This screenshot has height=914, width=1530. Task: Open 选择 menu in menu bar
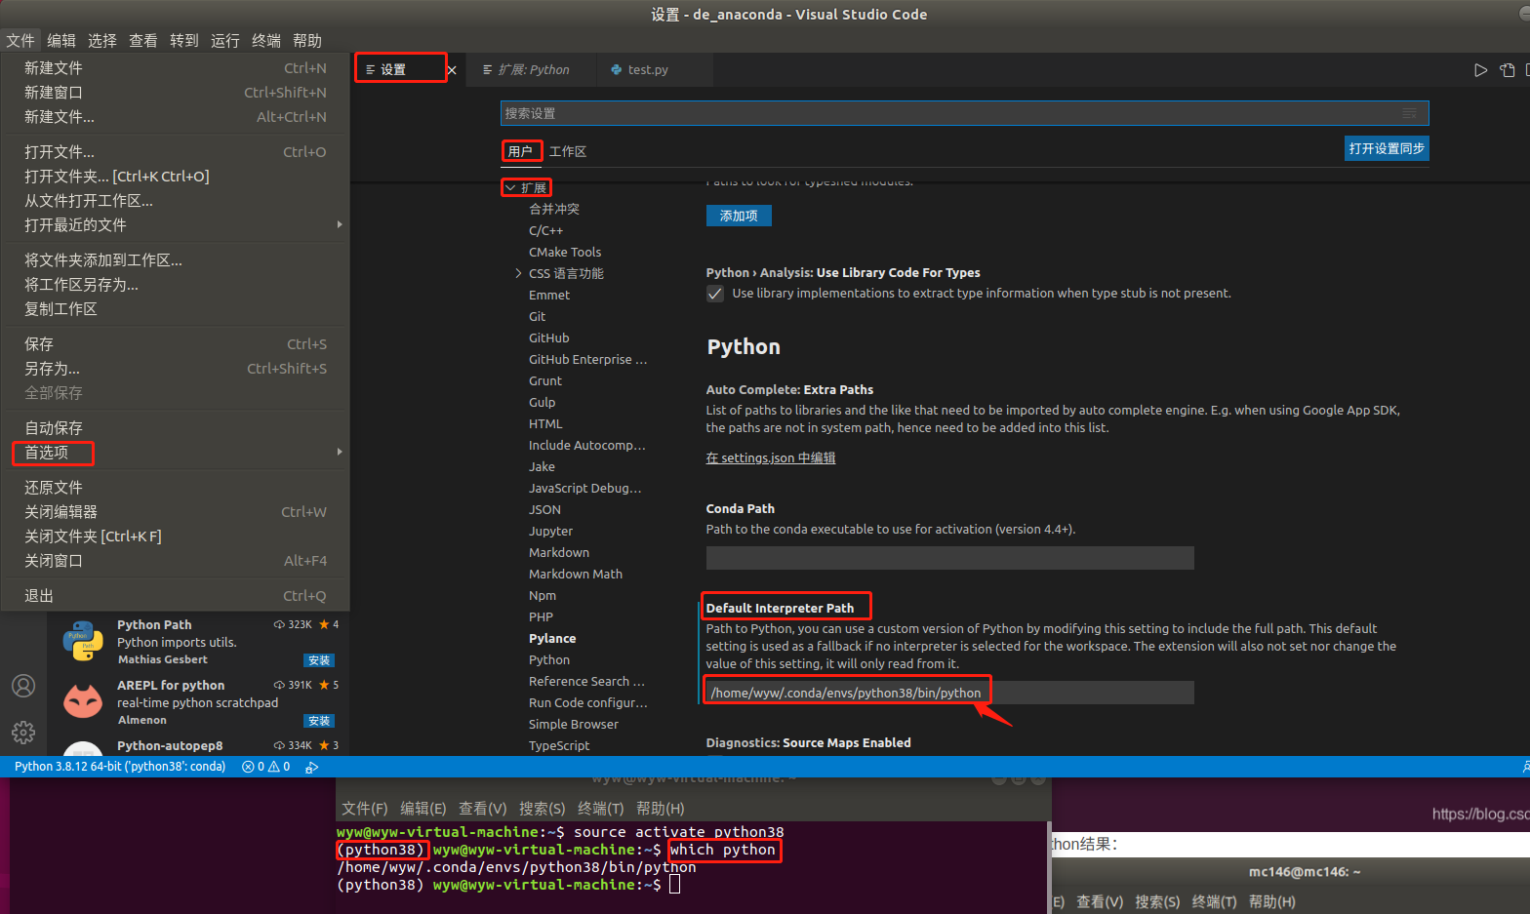click(102, 41)
